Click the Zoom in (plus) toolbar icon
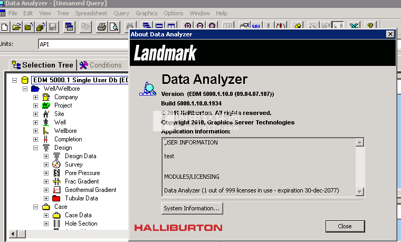The height and width of the screenshot is (242, 401). coord(188,25)
